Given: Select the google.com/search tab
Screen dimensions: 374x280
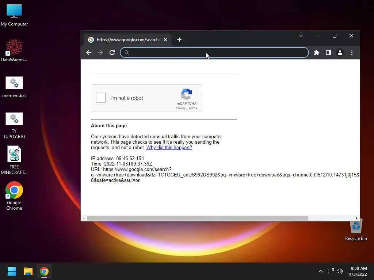Looking at the screenshot, I should tap(127, 40).
